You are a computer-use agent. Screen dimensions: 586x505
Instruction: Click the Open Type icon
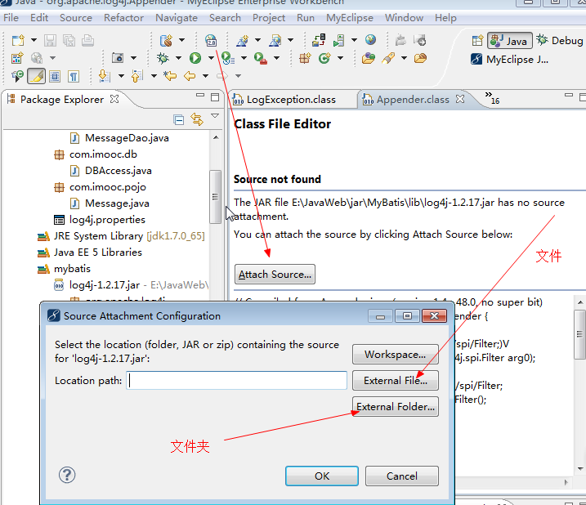tap(369, 58)
